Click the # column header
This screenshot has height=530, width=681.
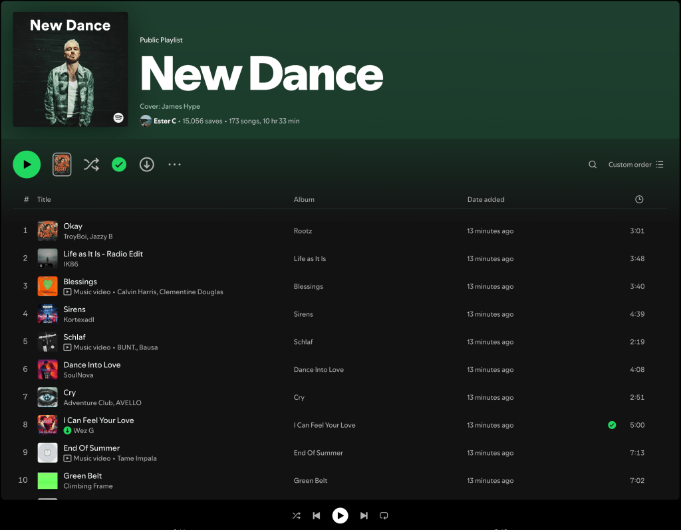tap(26, 199)
